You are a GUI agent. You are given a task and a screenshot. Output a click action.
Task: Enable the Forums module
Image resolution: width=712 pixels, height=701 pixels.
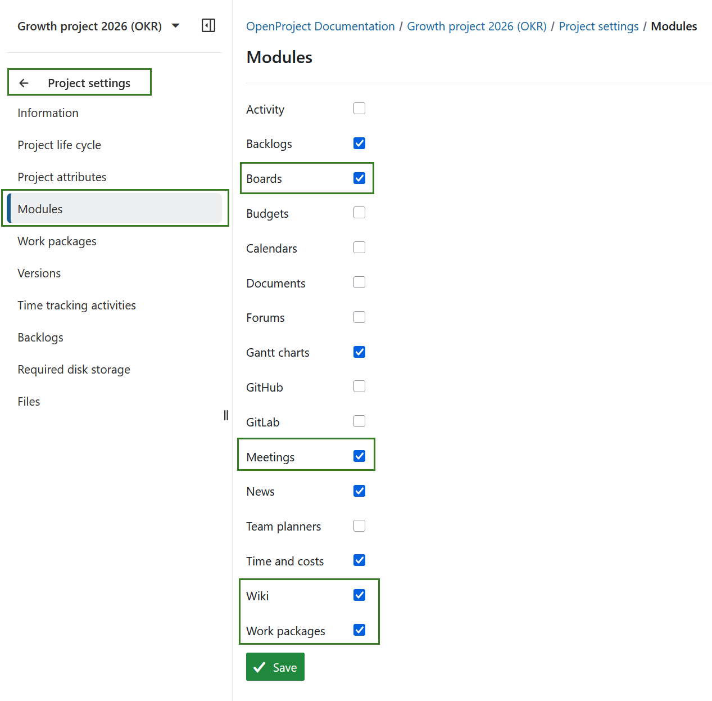pyautogui.click(x=359, y=317)
